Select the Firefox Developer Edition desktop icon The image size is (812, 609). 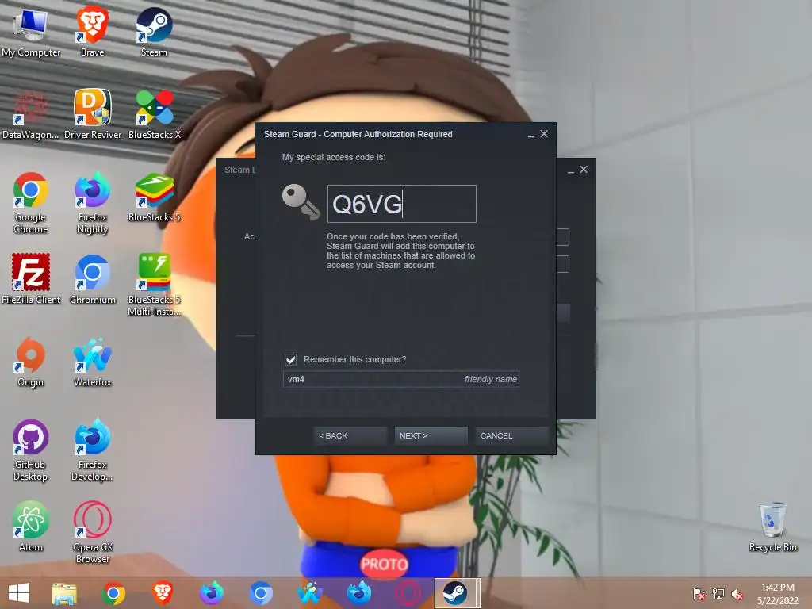[x=92, y=450]
